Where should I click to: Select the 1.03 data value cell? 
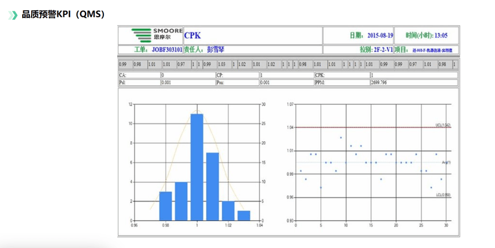(222, 64)
